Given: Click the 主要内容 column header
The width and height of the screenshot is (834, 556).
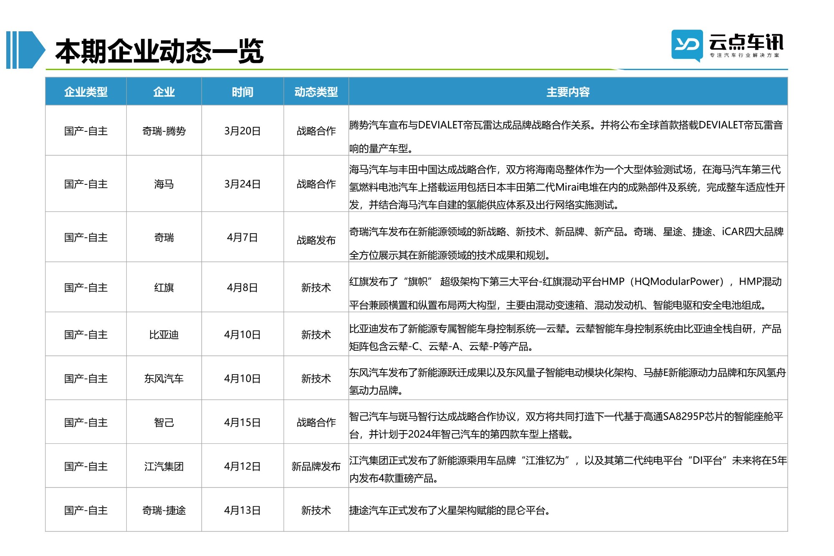Looking at the screenshot, I should pos(568,92).
